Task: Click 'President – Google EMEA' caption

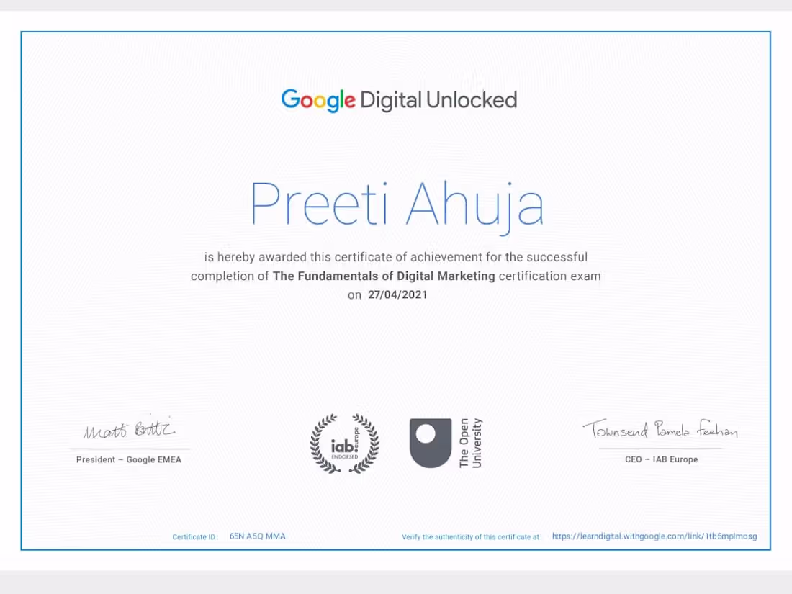Action: click(129, 459)
